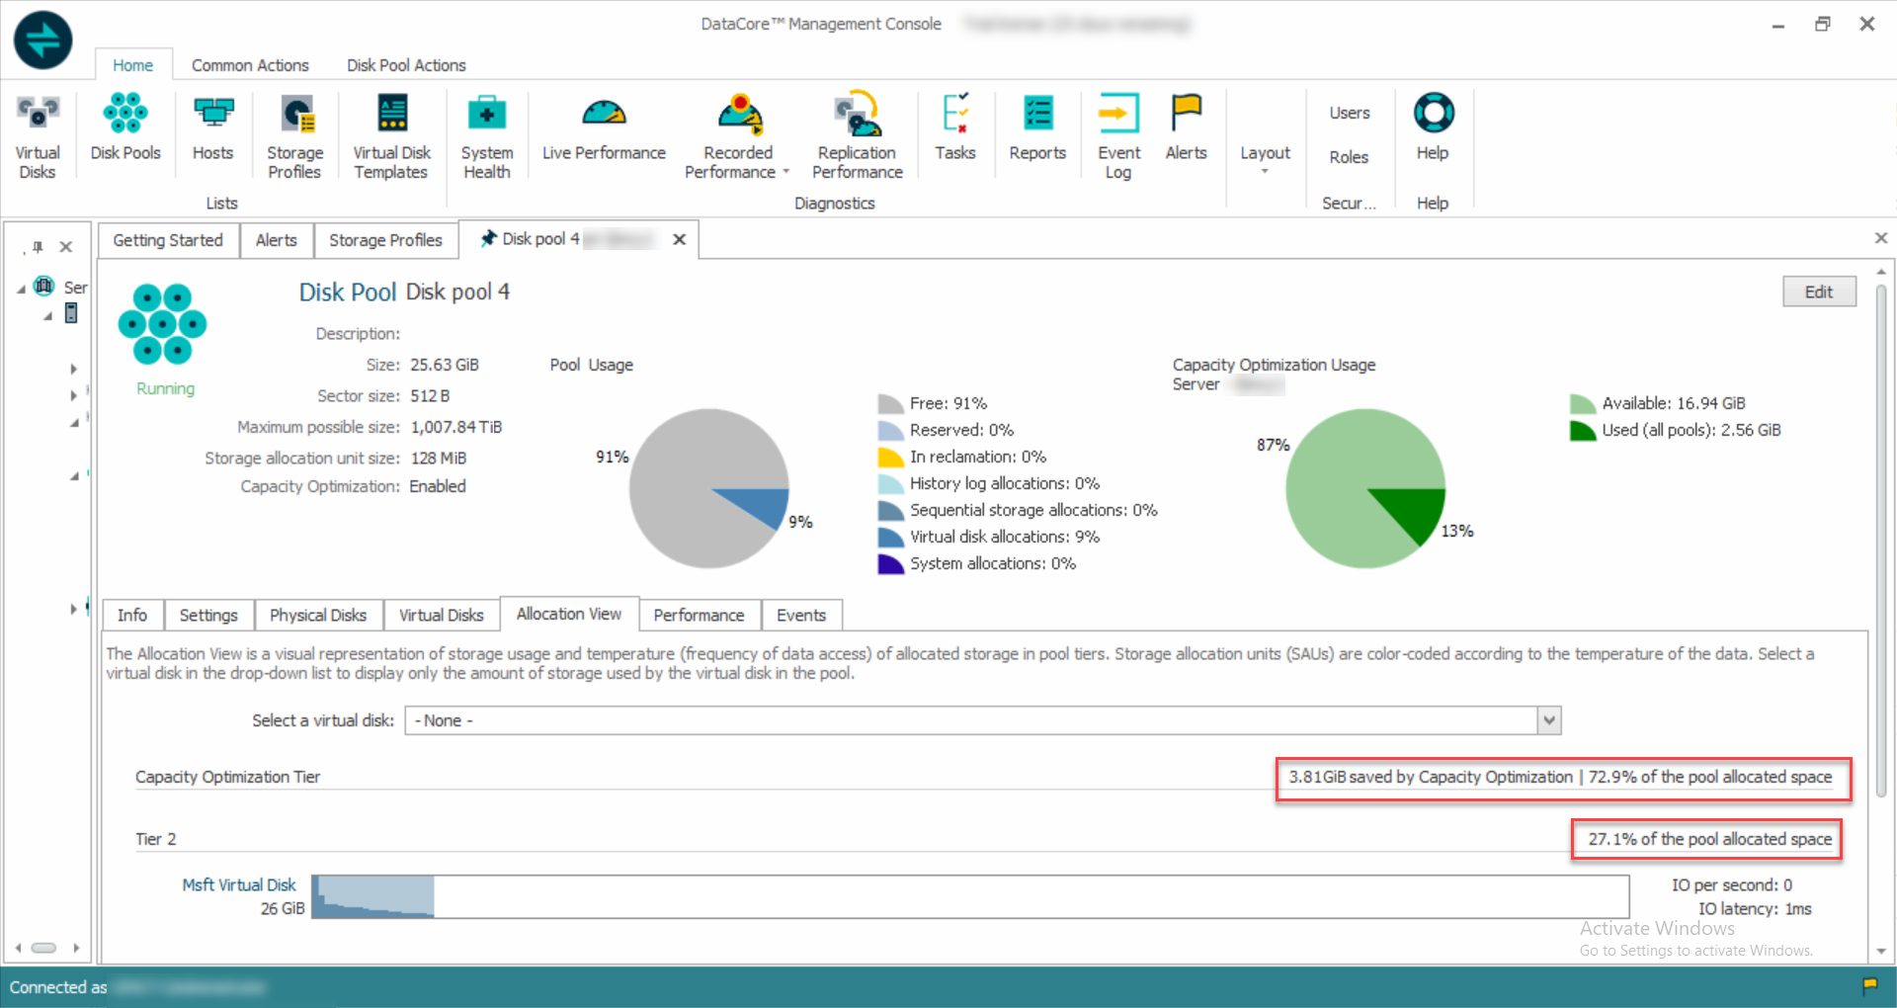The height and width of the screenshot is (1008, 1897).
Task: Open the Users security link
Action: (x=1349, y=113)
